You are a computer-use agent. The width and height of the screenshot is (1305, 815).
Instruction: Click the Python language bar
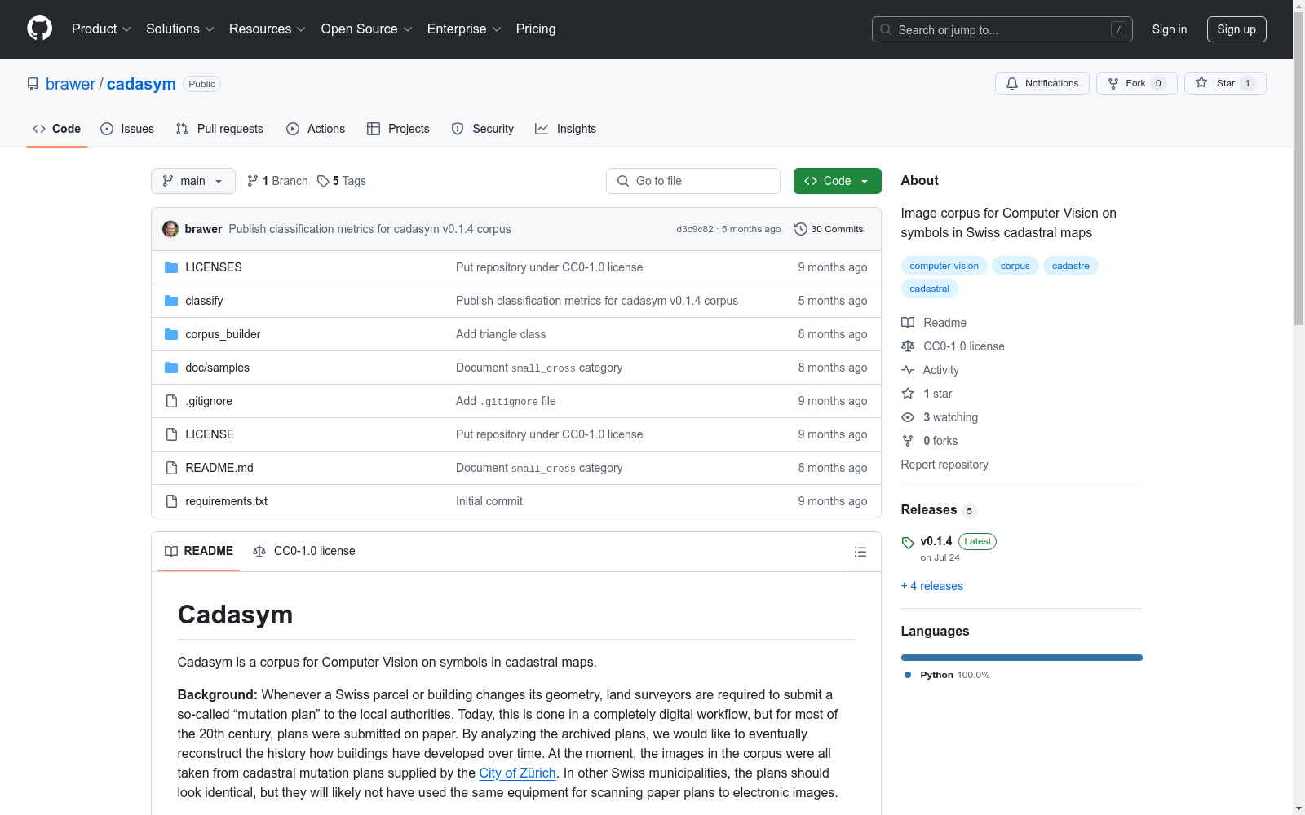pos(1022,658)
